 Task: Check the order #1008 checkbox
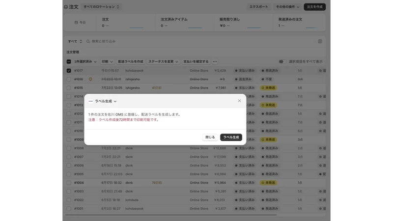pos(69,148)
